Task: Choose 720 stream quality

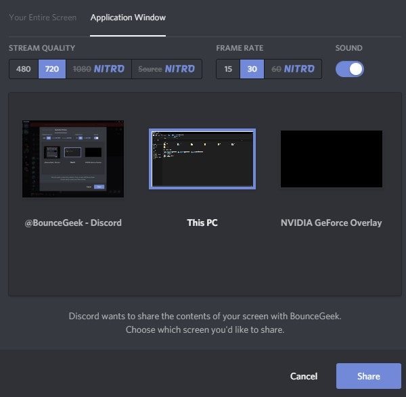Action: coord(52,69)
